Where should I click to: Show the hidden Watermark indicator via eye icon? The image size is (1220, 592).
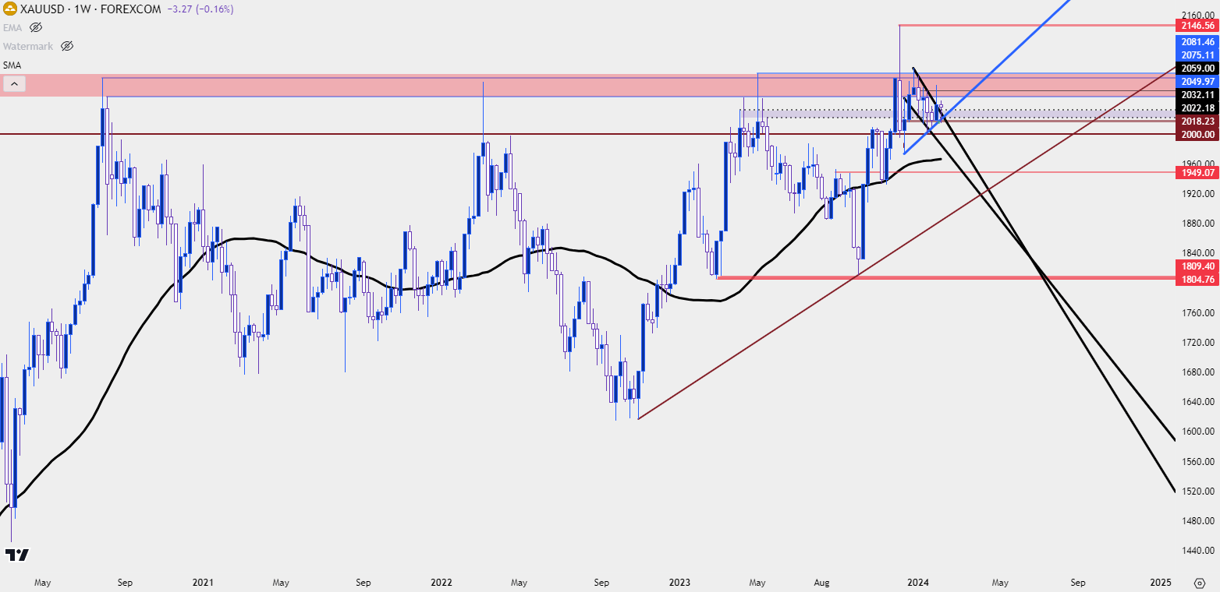(x=67, y=46)
